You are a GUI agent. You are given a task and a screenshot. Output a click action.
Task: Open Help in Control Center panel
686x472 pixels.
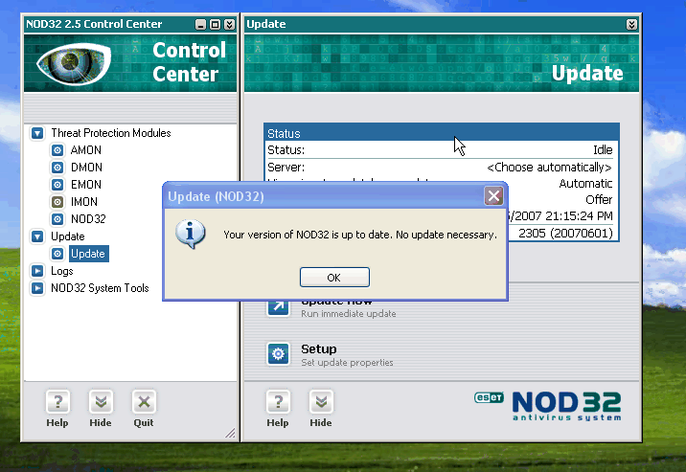[x=57, y=409]
